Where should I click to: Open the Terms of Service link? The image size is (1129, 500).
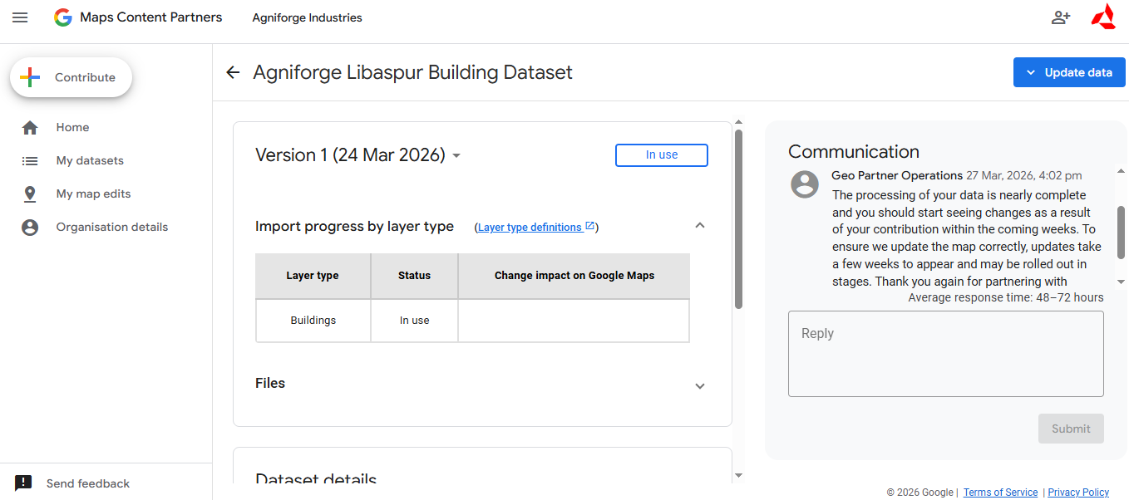coord(1000,493)
